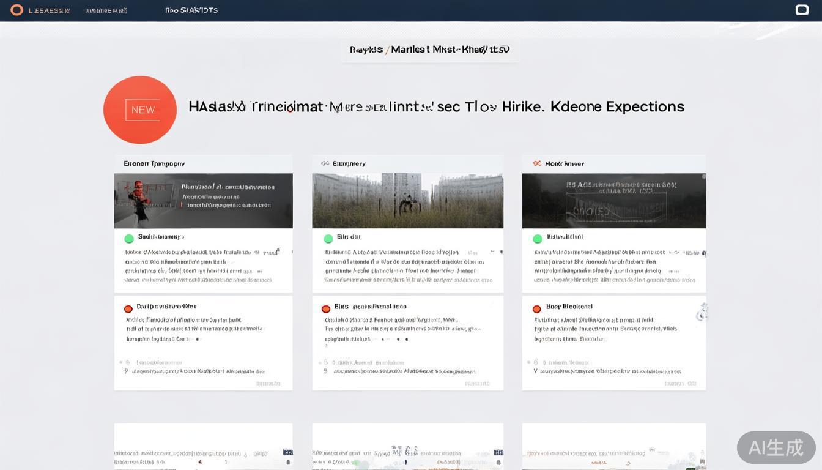Screen dimensions: 822x470
Task: Select the red radio dot in the right lower card
Action: pyautogui.click(x=536, y=309)
